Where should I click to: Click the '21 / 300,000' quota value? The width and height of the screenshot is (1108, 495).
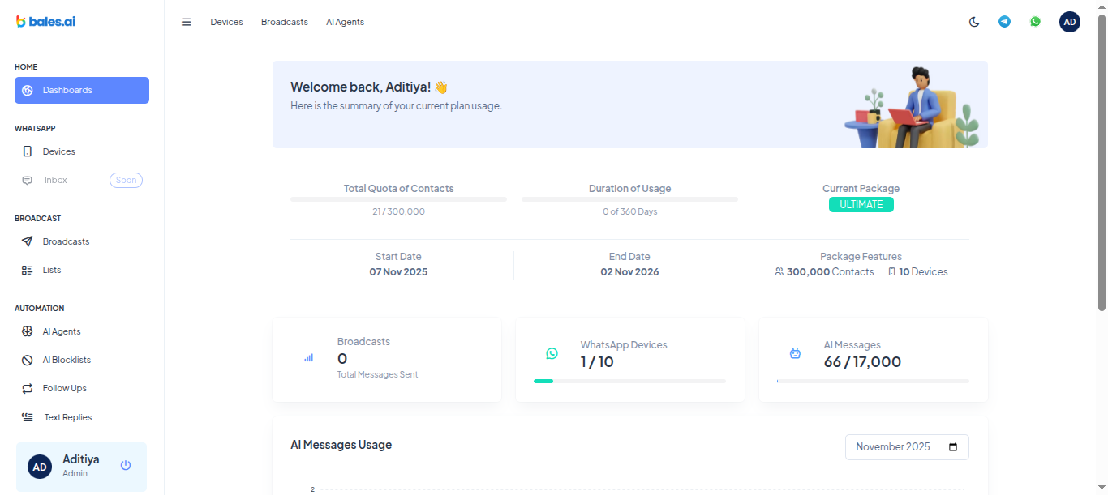coord(398,211)
